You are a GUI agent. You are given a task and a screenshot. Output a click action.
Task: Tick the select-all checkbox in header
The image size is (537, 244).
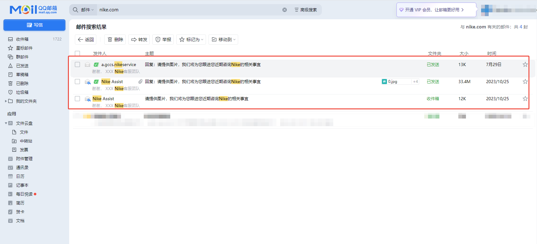click(77, 53)
